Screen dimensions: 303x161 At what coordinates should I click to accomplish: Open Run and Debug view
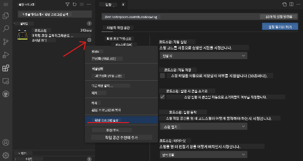[6, 55]
